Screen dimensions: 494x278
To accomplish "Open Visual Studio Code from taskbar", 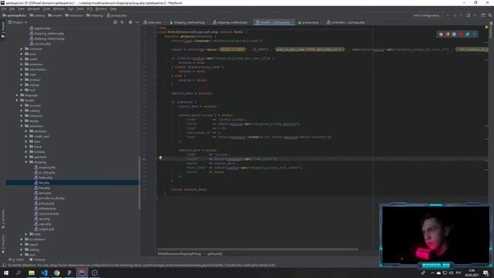I will 44,273.
